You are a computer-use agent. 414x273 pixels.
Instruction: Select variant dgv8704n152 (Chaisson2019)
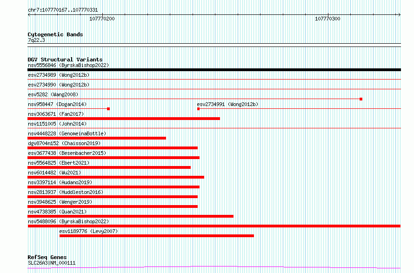(x=64, y=143)
